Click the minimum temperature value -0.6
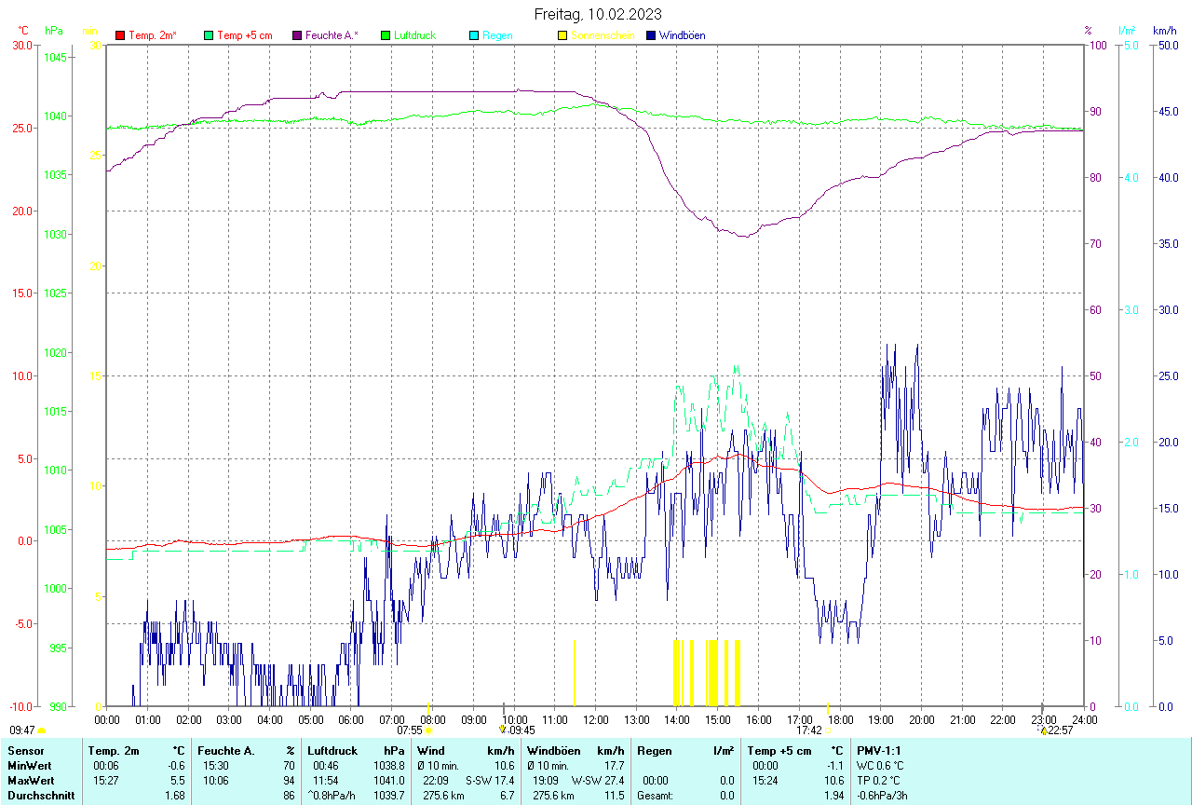 176,765
